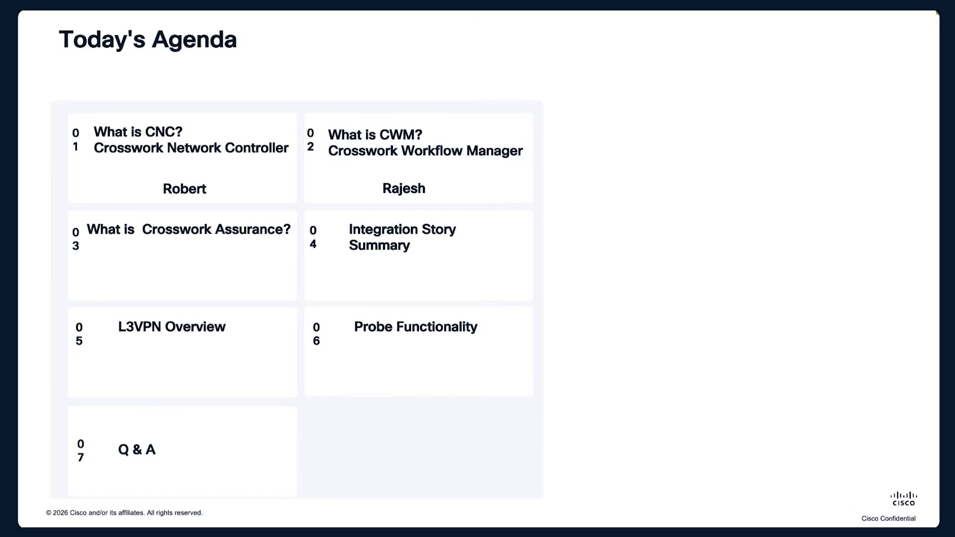Click the Probe Functionality agenda card
This screenshot has width=955, height=537.
click(418, 352)
